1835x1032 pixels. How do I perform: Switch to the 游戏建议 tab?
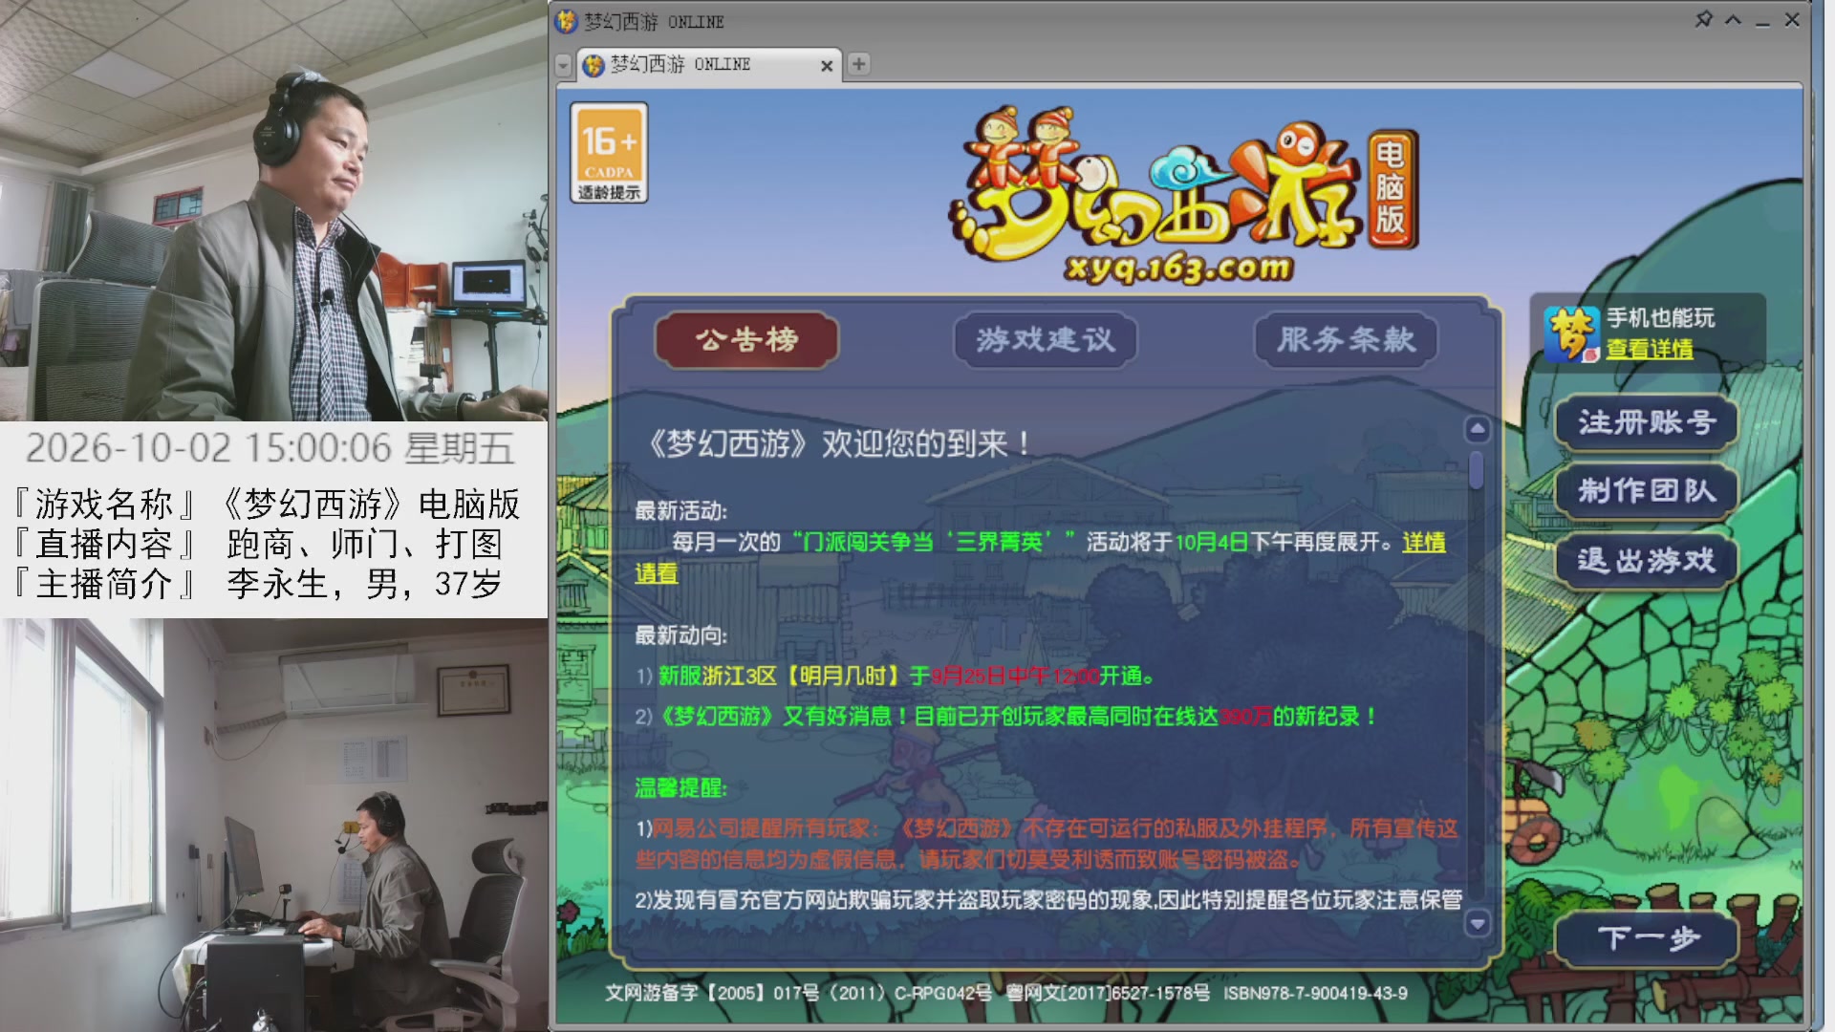(x=1046, y=340)
